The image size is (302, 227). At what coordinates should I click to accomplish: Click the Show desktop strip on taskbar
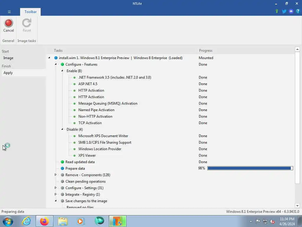click(300, 221)
